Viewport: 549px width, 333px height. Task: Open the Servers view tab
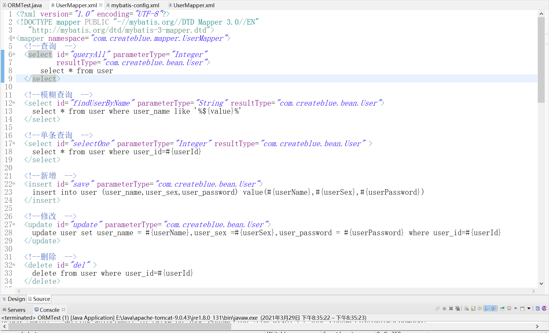point(16,310)
